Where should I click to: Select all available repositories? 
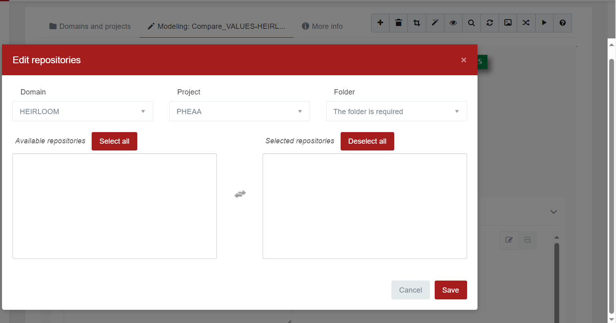[114, 141]
